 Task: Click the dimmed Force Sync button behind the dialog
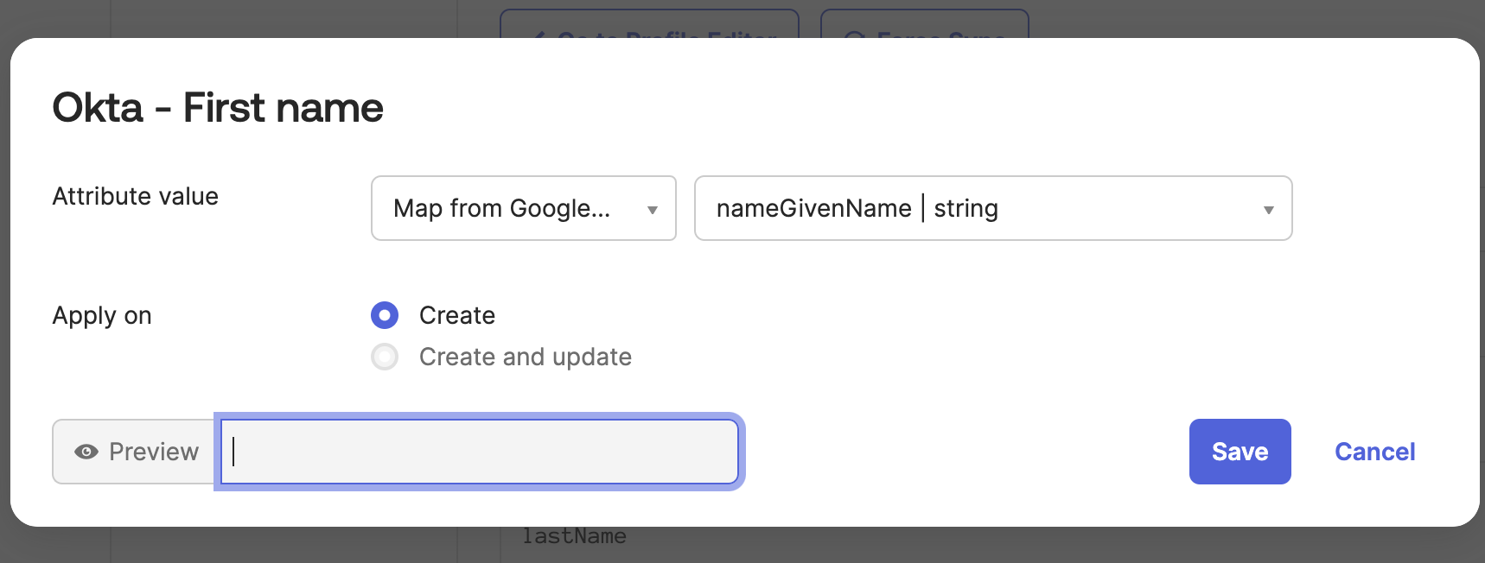click(x=924, y=24)
